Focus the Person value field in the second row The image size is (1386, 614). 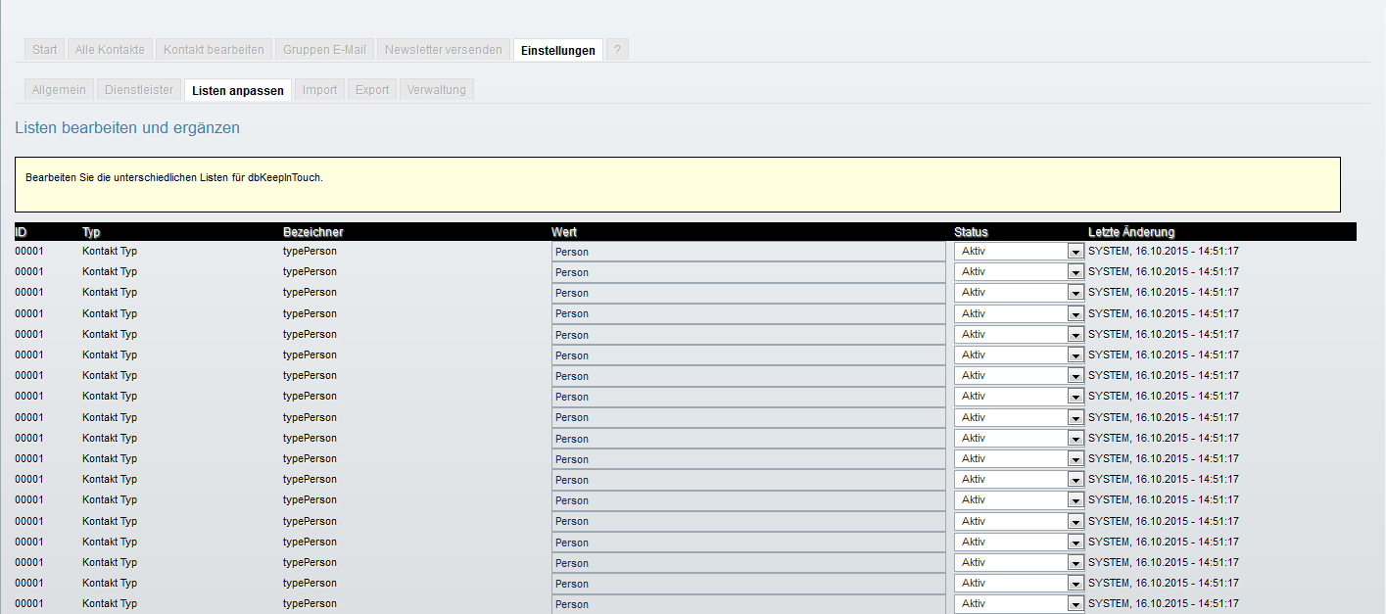[748, 272]
